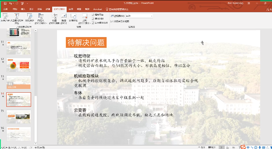This screenshot has width=272, height=149.
Task: Open Custom Slide Show (自定义幻灯片放映) menu
Action: pyautogui.click(x=41, y=19)
